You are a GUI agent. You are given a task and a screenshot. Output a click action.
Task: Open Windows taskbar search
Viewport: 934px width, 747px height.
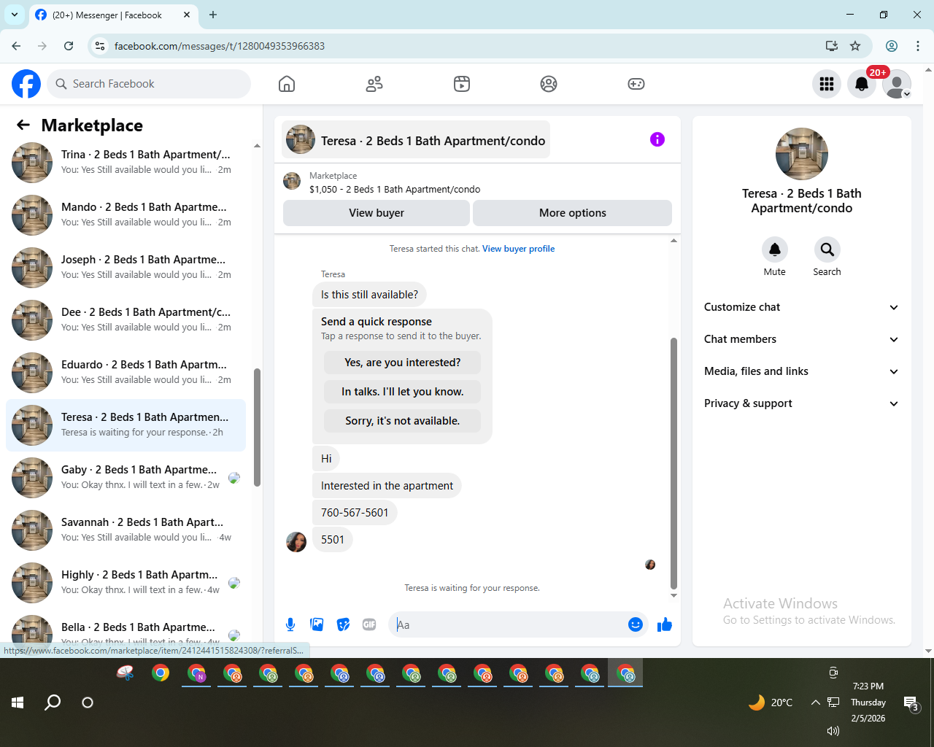point(53,703)
